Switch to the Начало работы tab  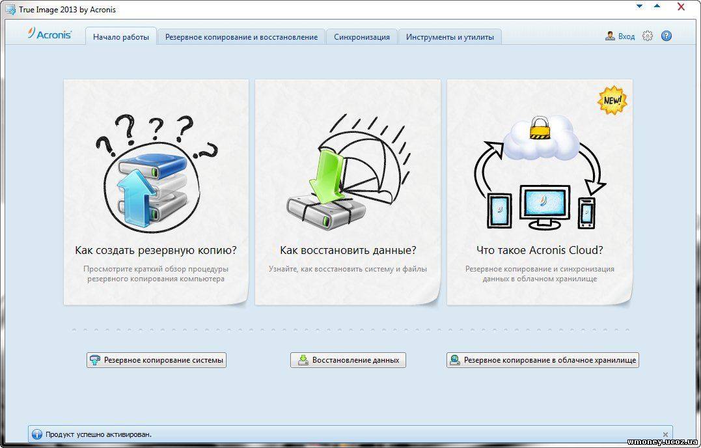tap(121, 36)
